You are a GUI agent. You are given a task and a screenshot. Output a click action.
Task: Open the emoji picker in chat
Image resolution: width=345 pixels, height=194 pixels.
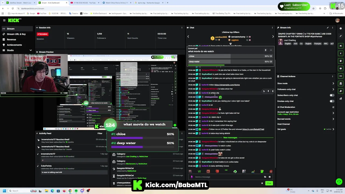coord(270,177)
